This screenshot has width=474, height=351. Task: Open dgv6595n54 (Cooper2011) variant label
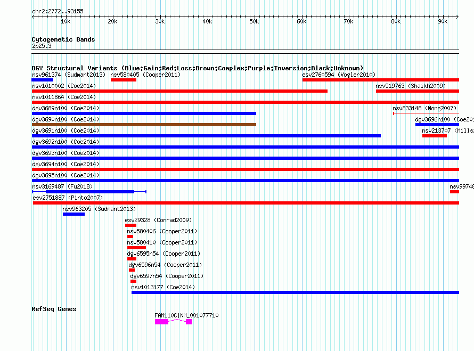(164, 254)
